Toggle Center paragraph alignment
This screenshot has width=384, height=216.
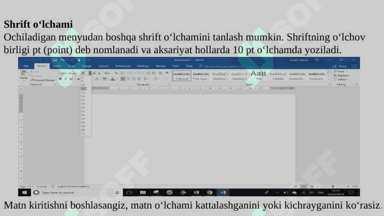pyautogui.click(x=129, y=79)
